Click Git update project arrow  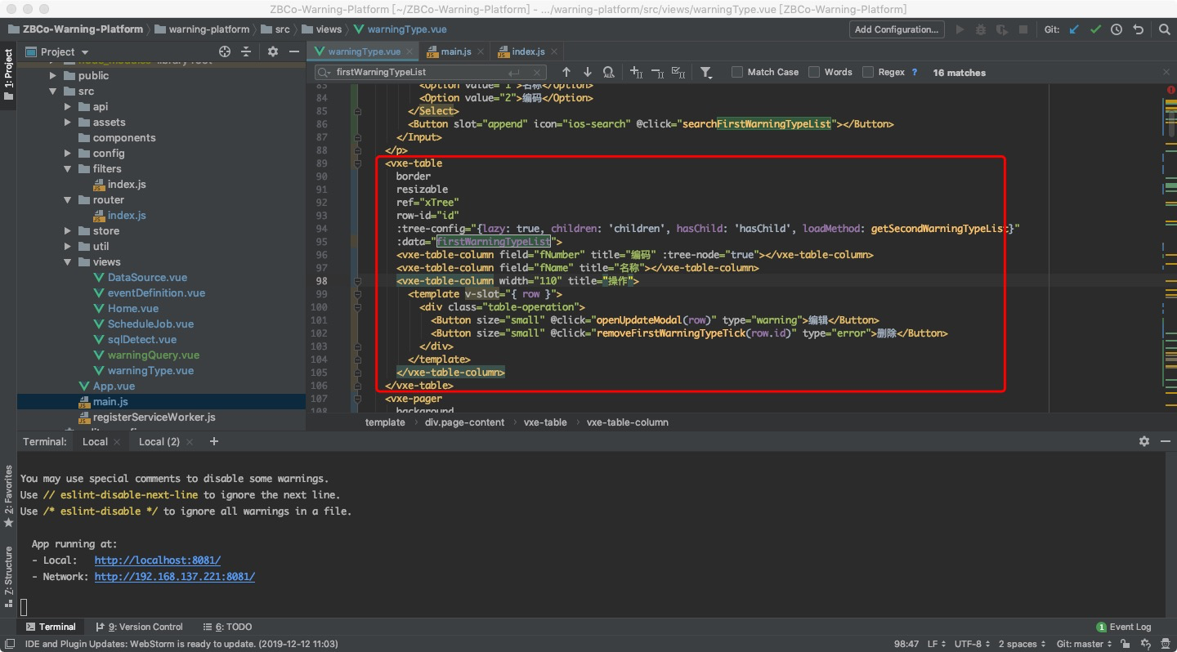[1074, 29]
